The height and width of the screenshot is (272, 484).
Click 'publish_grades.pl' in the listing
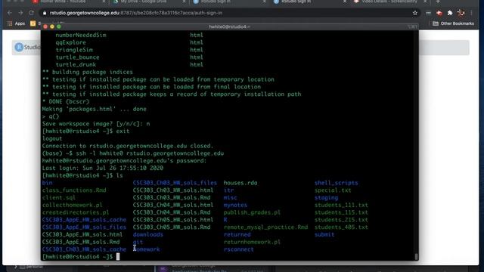[252, 212]
